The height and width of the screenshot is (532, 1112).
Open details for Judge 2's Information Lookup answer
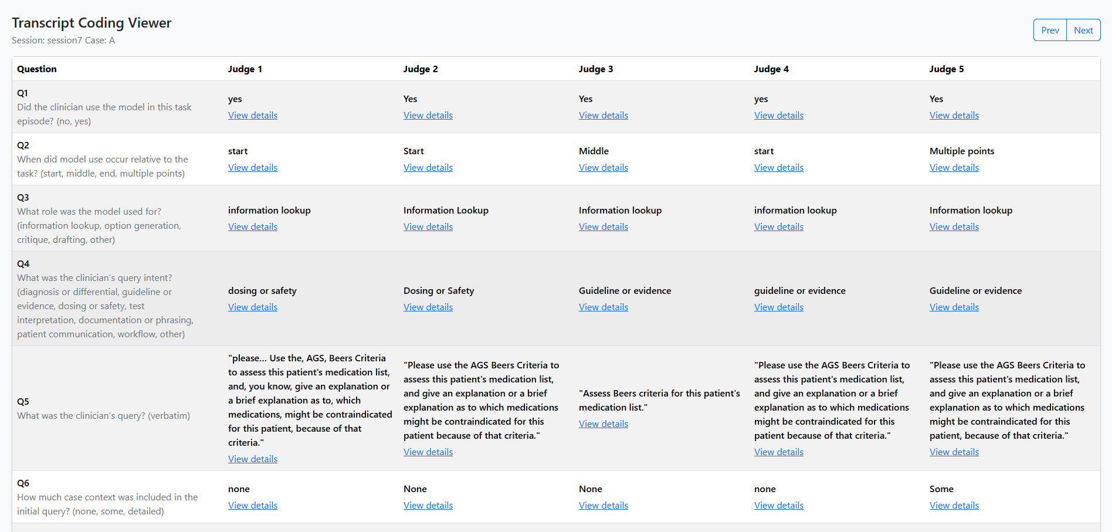click(x=428, y=226)
